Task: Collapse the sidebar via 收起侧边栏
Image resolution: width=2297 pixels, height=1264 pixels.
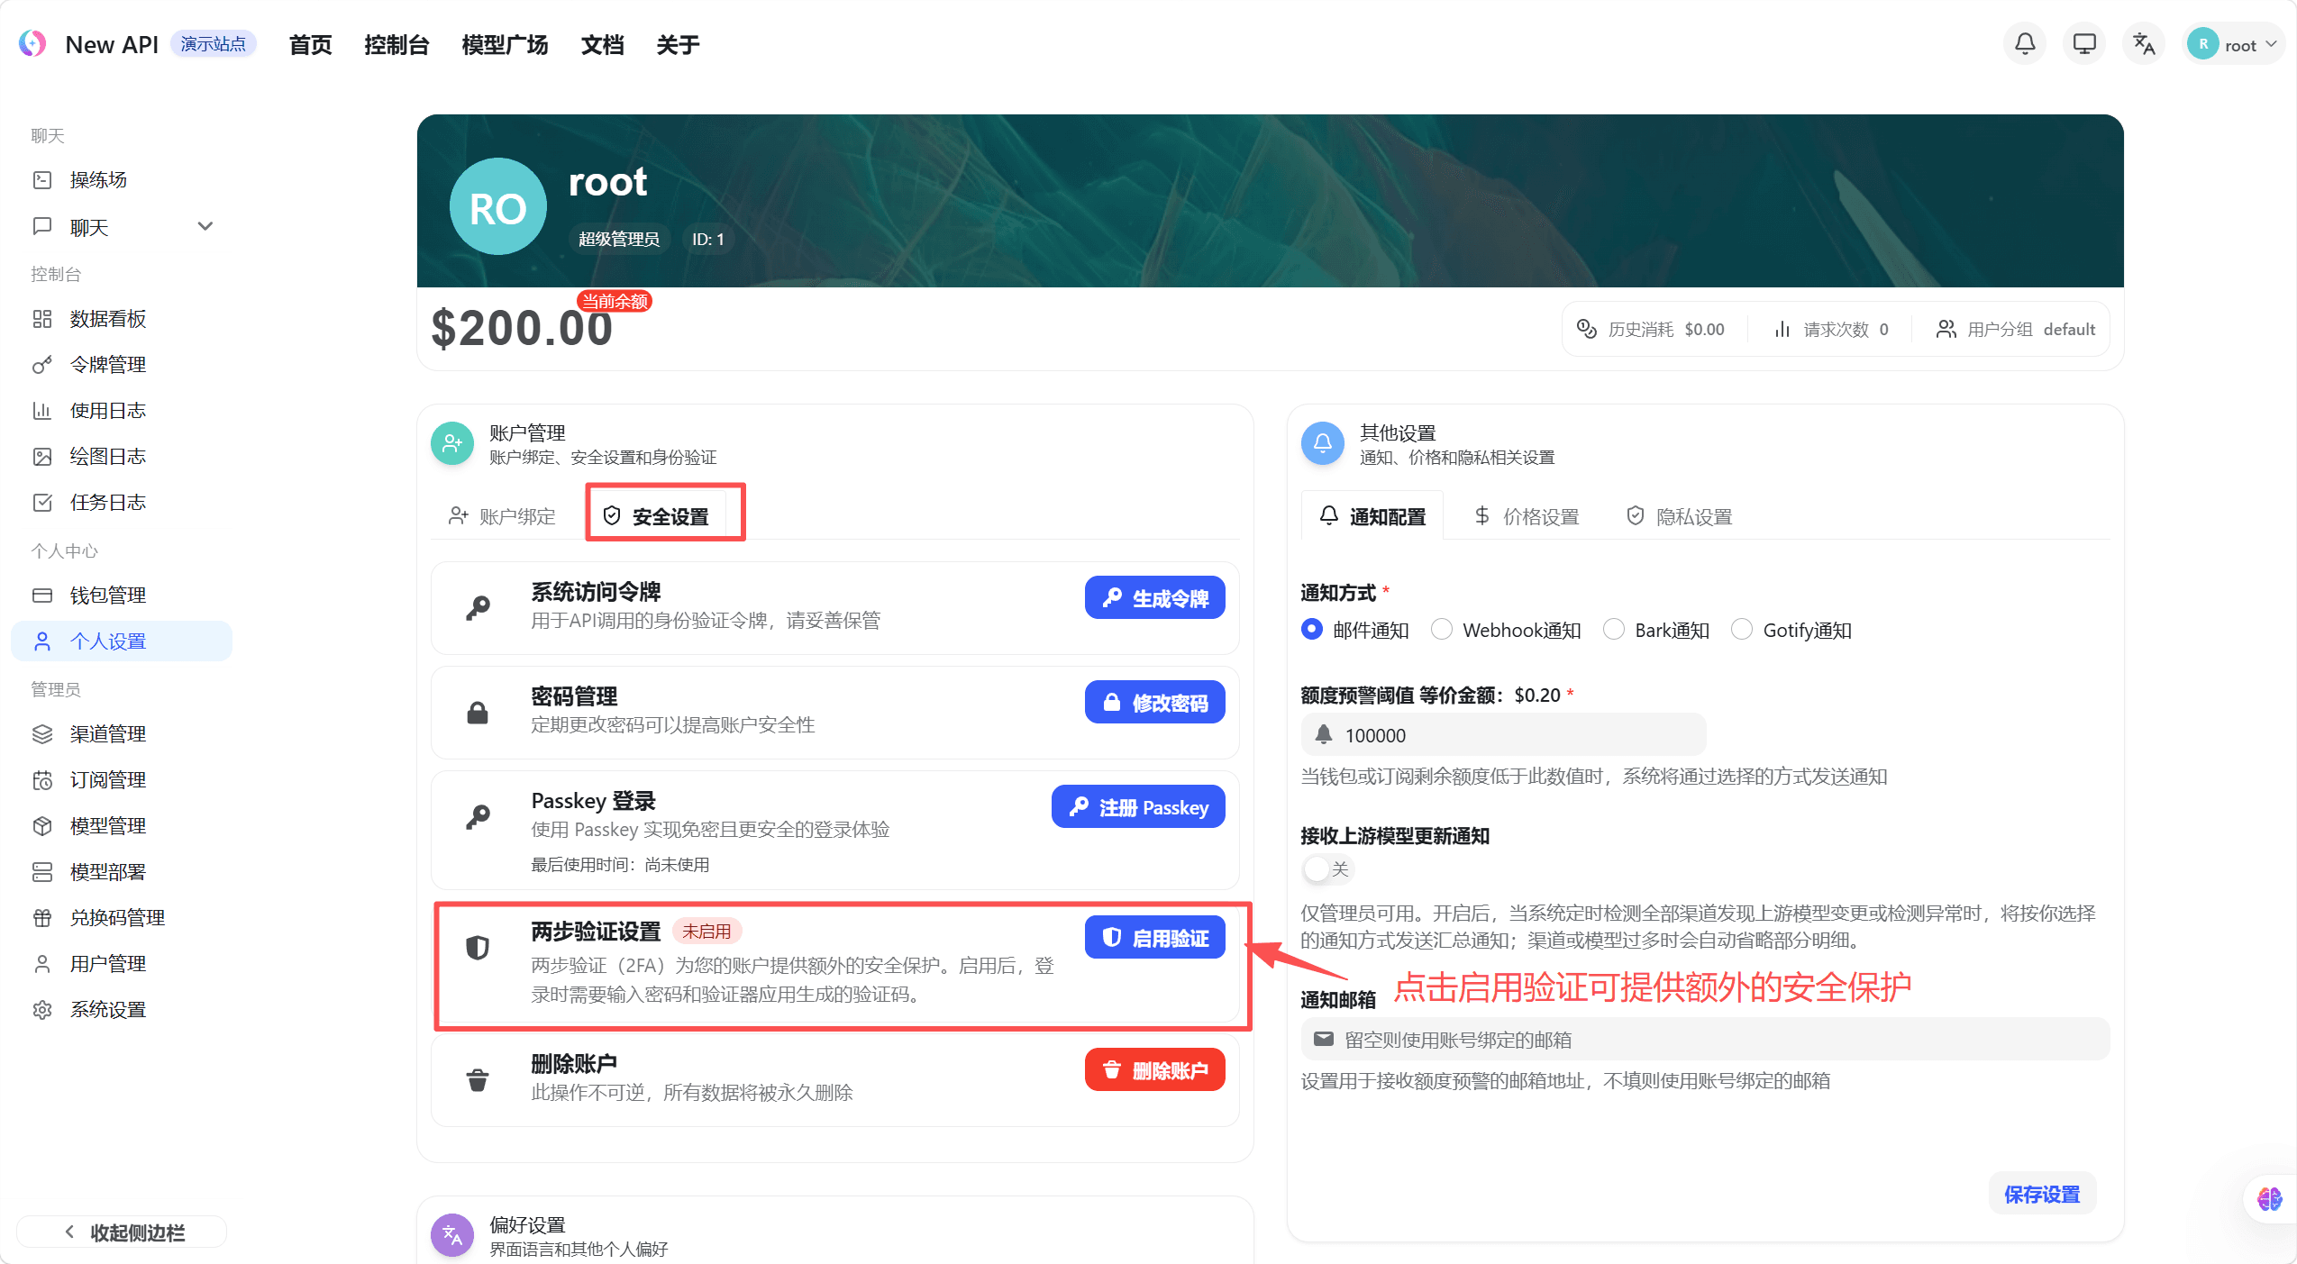Action: (122, 1232)
